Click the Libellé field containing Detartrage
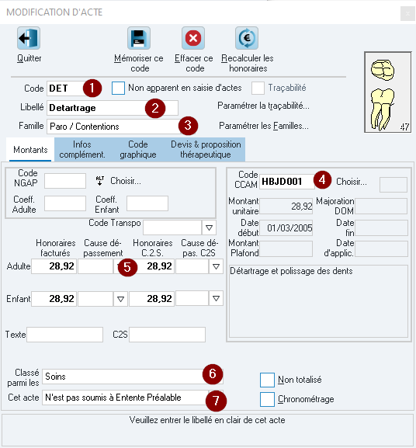Screen dimensions: 416x448 coord(113,108)
